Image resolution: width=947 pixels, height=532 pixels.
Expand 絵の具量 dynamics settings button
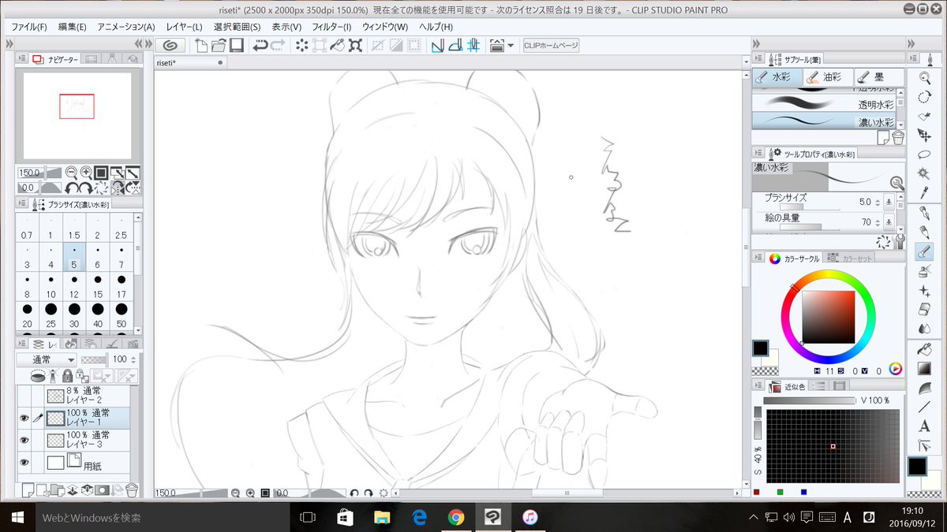coord(889,222)
